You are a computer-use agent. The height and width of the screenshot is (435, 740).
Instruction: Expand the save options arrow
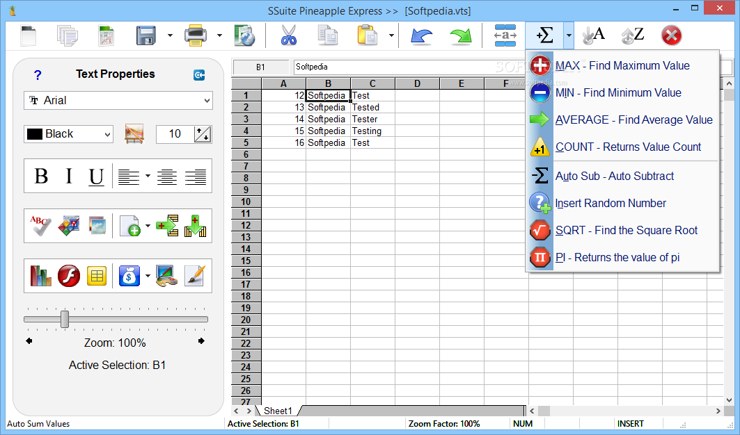click(170, 35)
